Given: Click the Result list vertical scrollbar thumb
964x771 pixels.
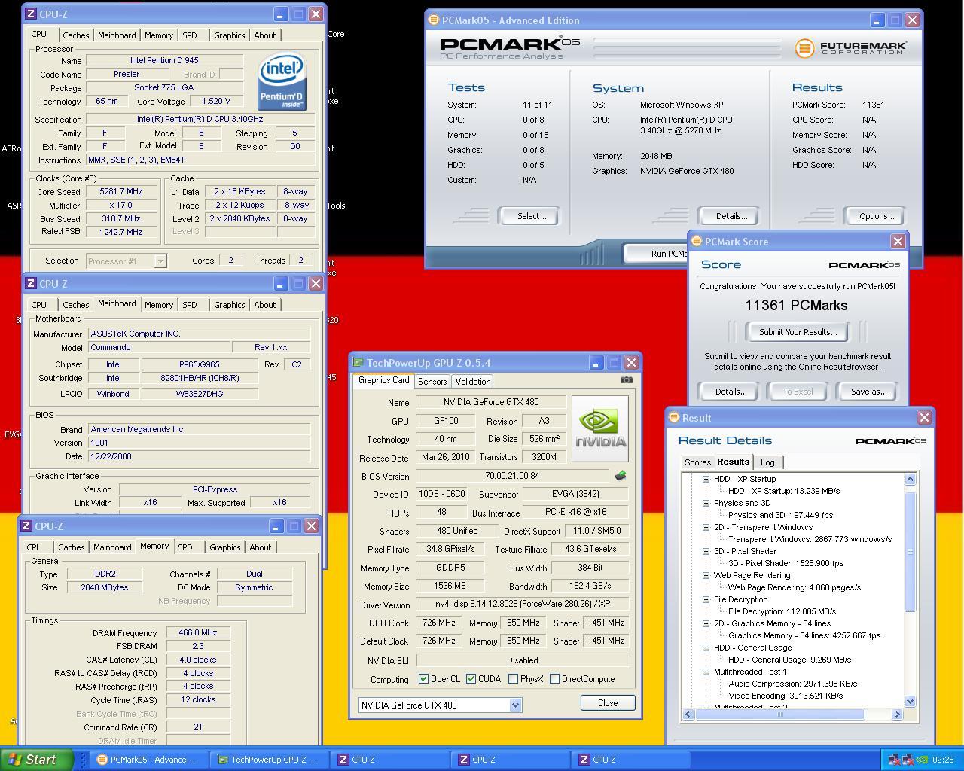Looking at the screenshot, I should (x=910, y=552).
